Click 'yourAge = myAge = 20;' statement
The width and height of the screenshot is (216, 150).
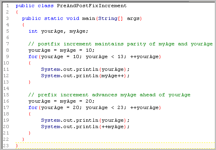(x=61, y=101)
